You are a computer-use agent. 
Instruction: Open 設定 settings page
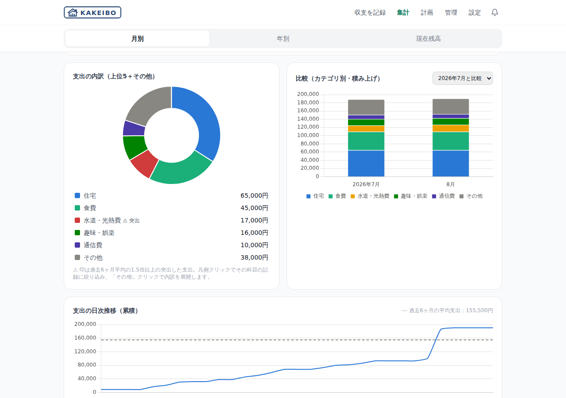click(475, 12)
